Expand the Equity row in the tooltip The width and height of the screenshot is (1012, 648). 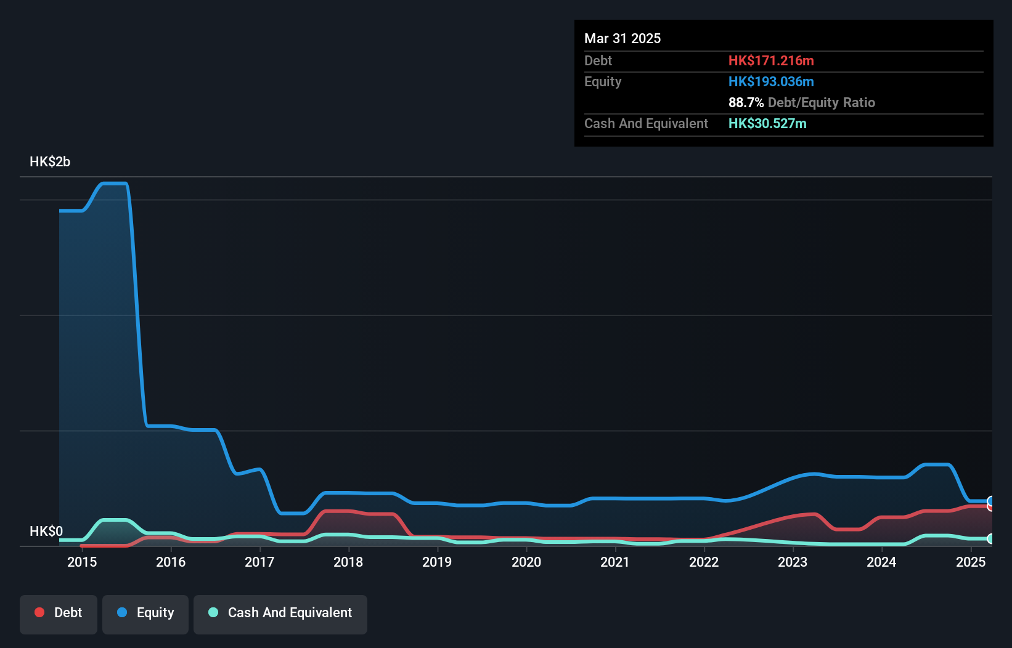603,81
